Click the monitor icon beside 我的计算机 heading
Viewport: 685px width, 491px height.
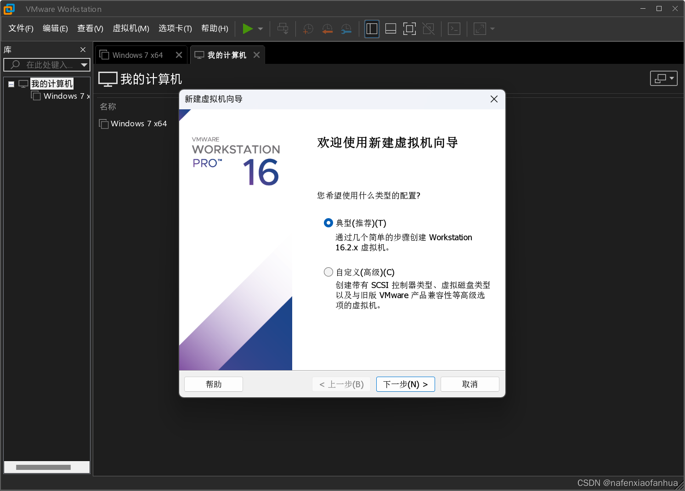pos(108,79)
